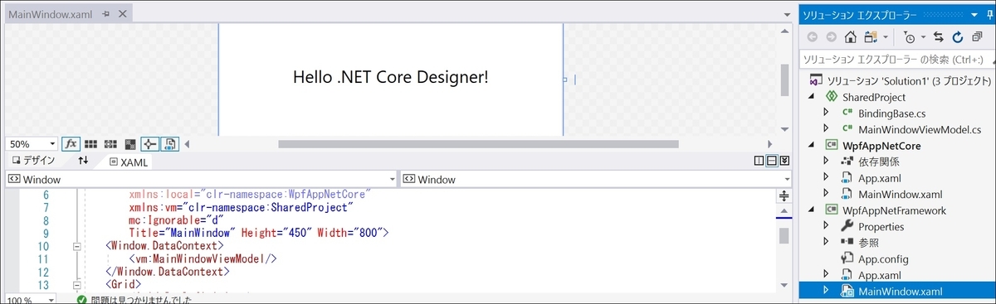The width and height of the screenshot is (996, 304).
Task: Close the MainWindow.xaml document tab
Action: coord(122,15)
